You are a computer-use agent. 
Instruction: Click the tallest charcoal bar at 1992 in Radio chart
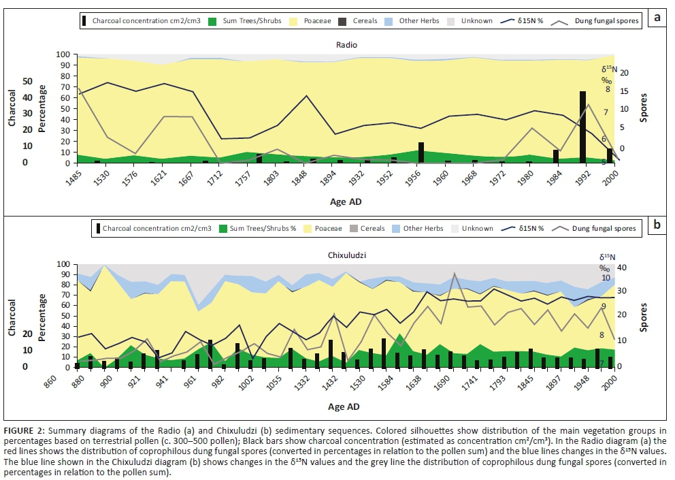[x=582, y=127]
